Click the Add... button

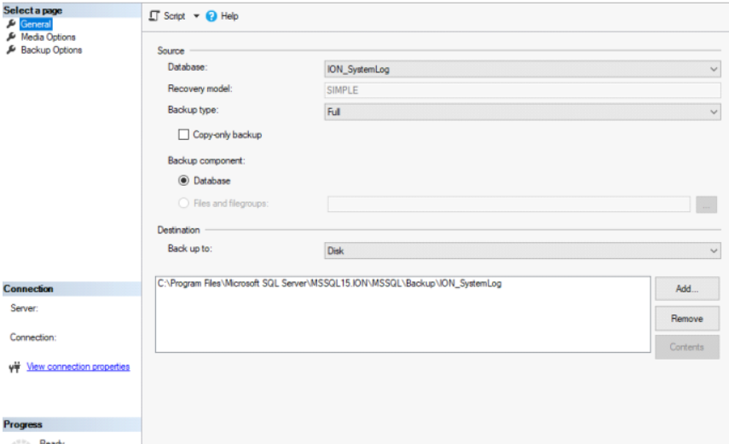[x=687, y=289]
